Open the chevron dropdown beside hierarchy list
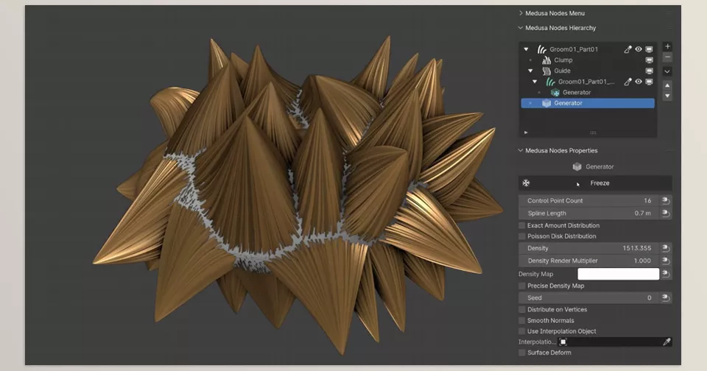This screenshot has width=707, height=371. click(x=667, y=71)
